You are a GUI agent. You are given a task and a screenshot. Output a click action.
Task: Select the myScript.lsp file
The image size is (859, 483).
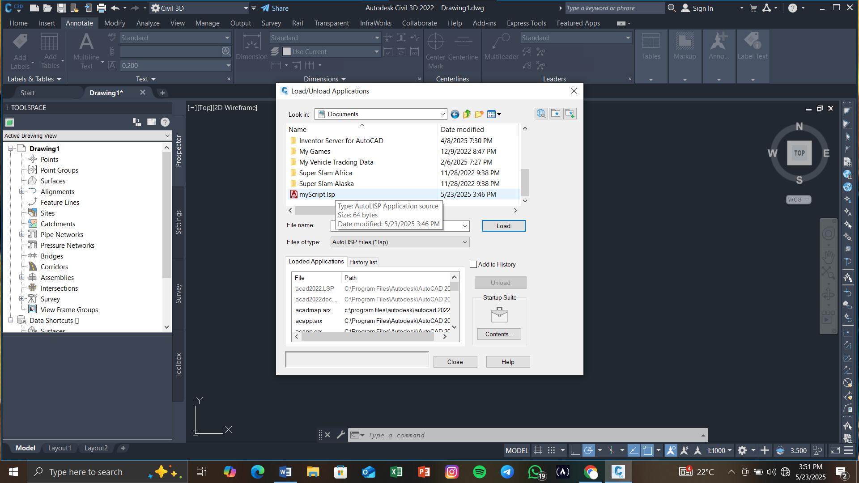tap(317, 195)
